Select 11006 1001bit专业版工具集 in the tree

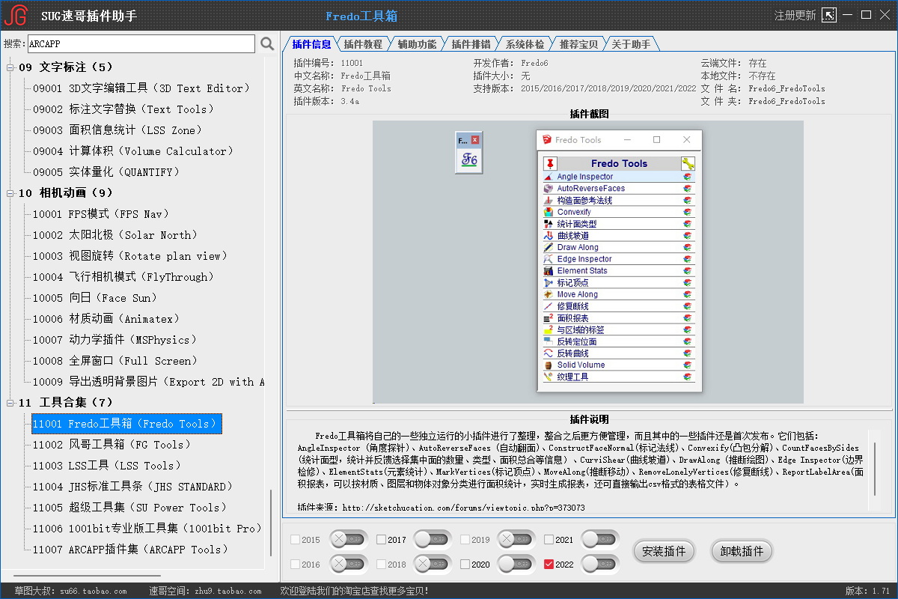(x=147, y=529)
